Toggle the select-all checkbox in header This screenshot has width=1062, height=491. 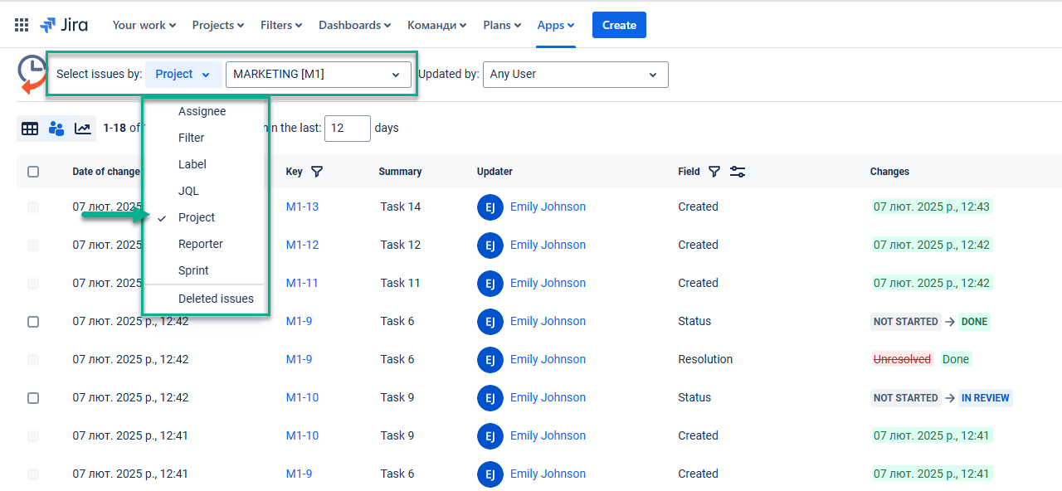coord(33,172)
